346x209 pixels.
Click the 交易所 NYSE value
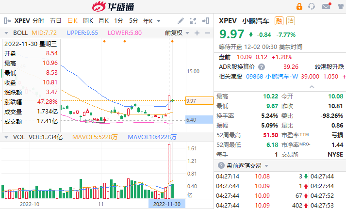335,155
